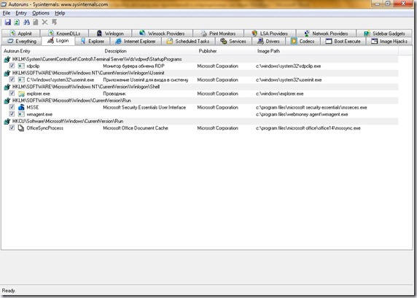Select the Network Providers tab
Viewport: 417px width, 298px height.
[326, 34]
